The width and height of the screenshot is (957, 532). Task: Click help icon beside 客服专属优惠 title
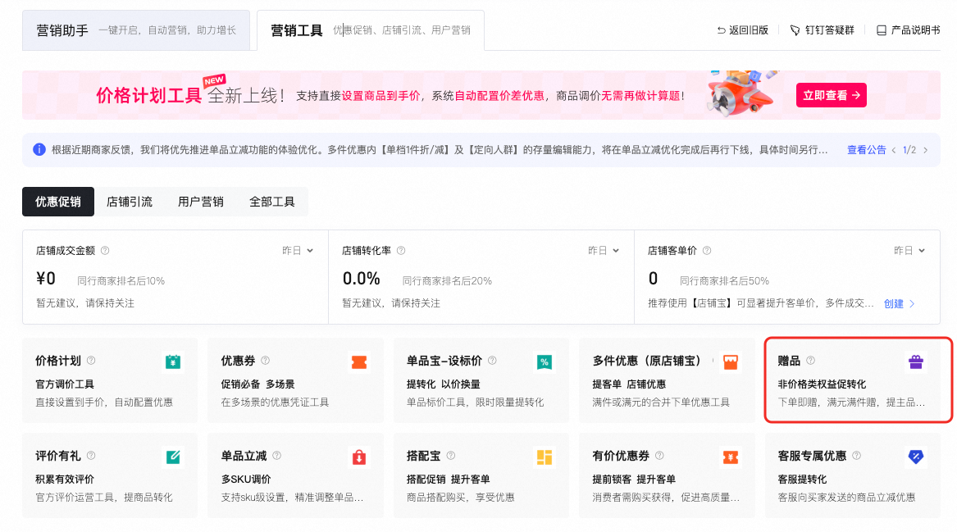click(857, 455)
